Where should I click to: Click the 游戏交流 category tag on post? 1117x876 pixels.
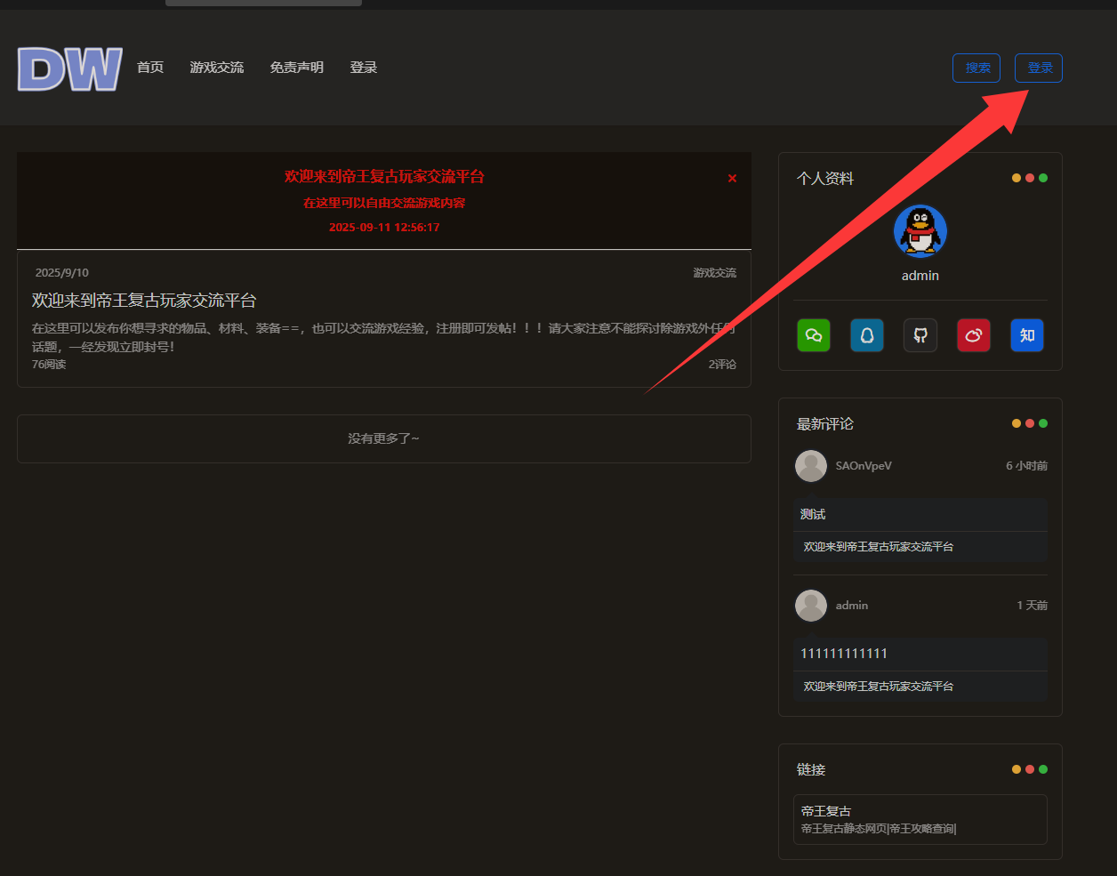(x=714, y=273)
